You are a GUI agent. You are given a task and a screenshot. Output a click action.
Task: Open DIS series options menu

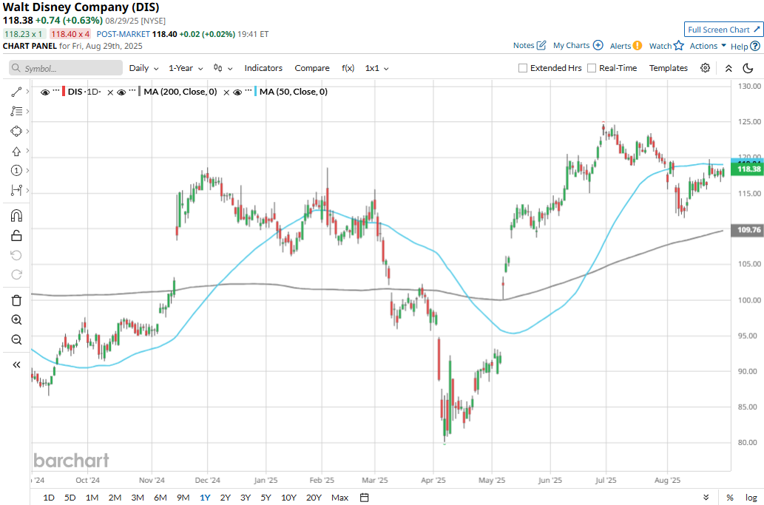click(x=56, y=91)
